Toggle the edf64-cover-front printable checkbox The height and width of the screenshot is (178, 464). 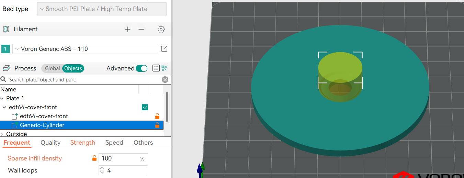click(145, 107)
